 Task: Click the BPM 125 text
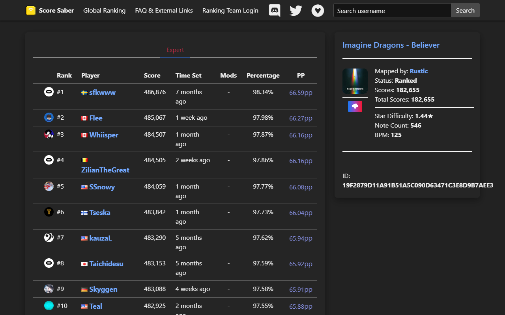point(388,135)
